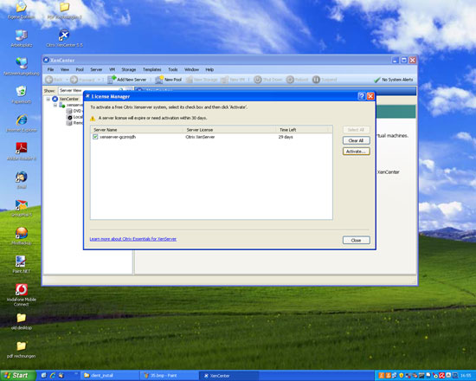476x381 pixels.
Task: Click the Activate... button
Action: (356, 152)
